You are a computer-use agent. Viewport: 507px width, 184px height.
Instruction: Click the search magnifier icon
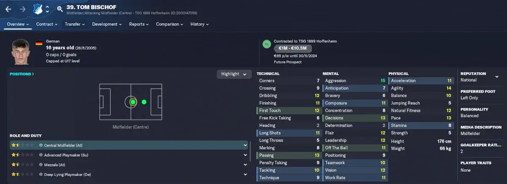[60, 9]
